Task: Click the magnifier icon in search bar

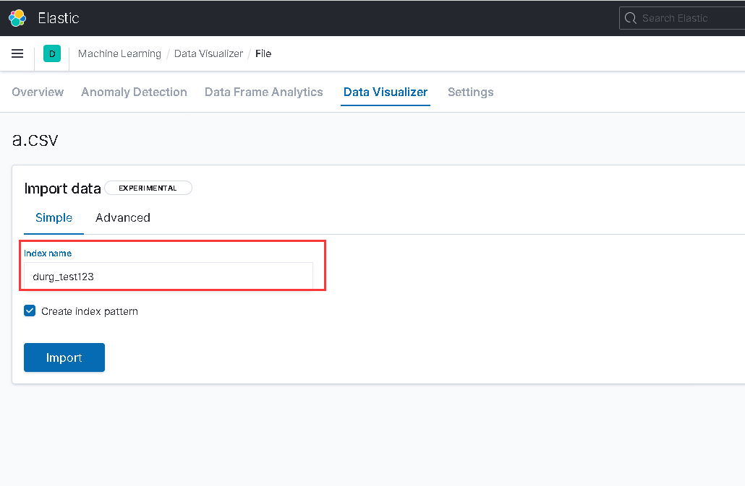Action: click(631, 18)
